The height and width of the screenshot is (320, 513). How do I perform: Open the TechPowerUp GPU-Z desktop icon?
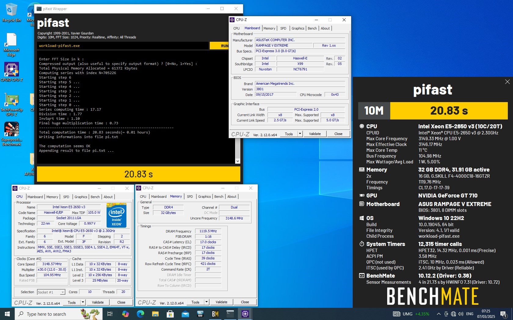pos(12,105)
